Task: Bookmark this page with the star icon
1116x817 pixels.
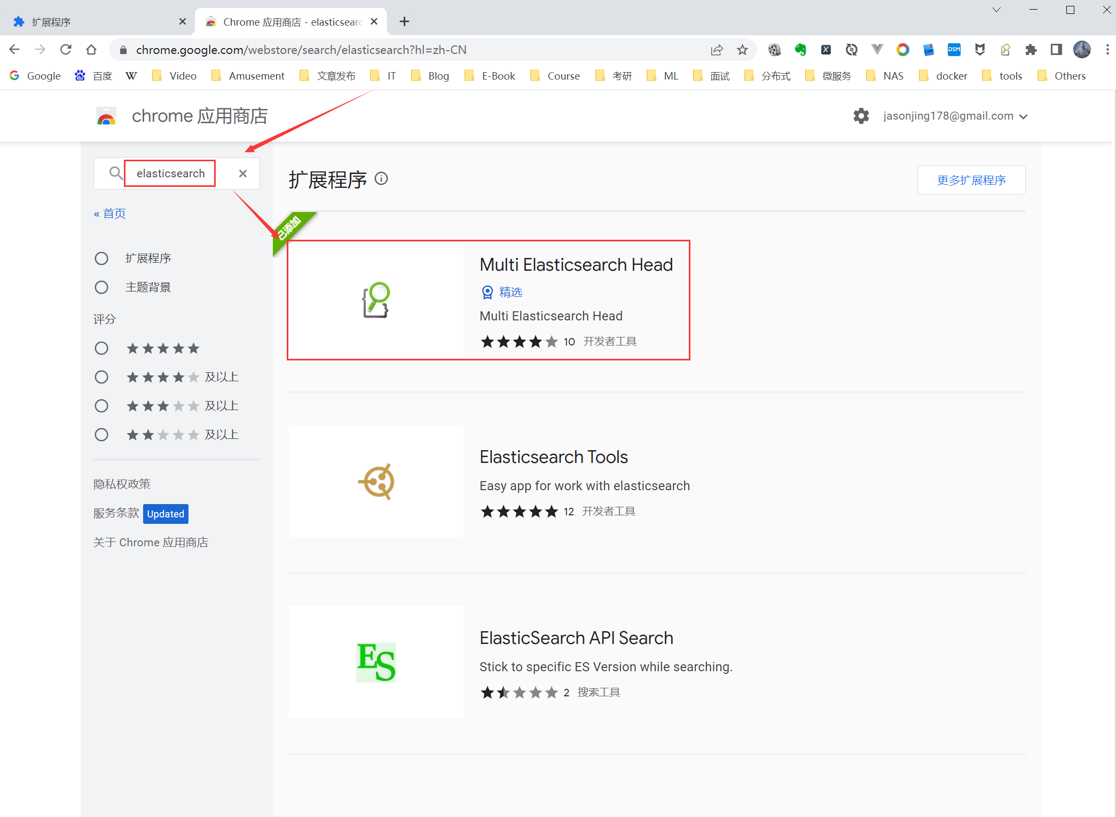Action: [742, 50]
